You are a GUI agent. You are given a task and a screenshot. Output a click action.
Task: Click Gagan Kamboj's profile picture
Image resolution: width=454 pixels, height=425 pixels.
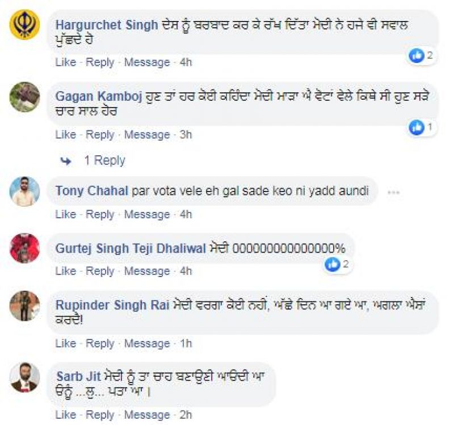(25, 97)
